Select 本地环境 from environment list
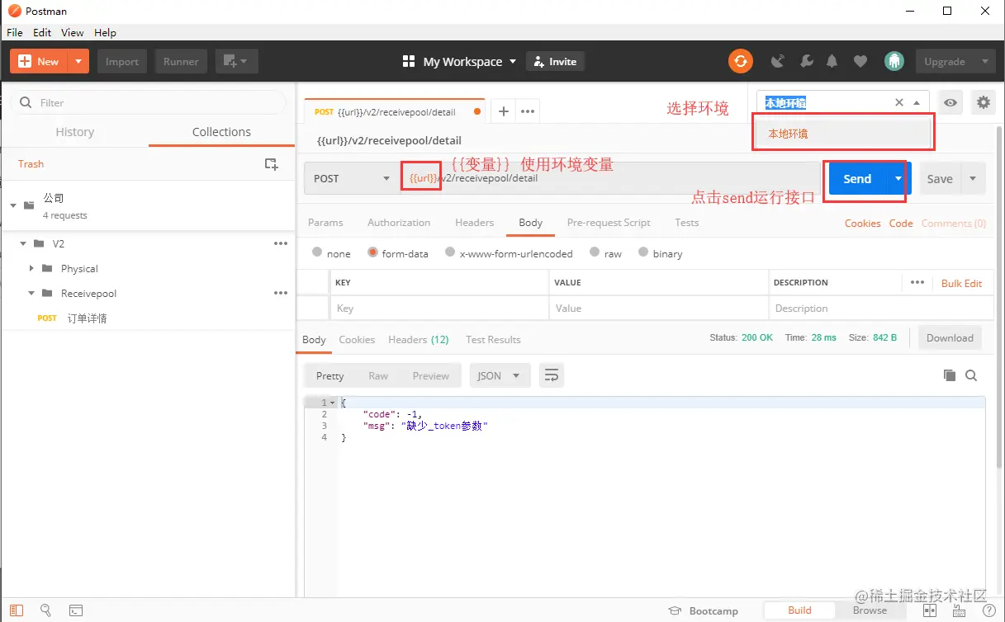 [x=842, y=133]
